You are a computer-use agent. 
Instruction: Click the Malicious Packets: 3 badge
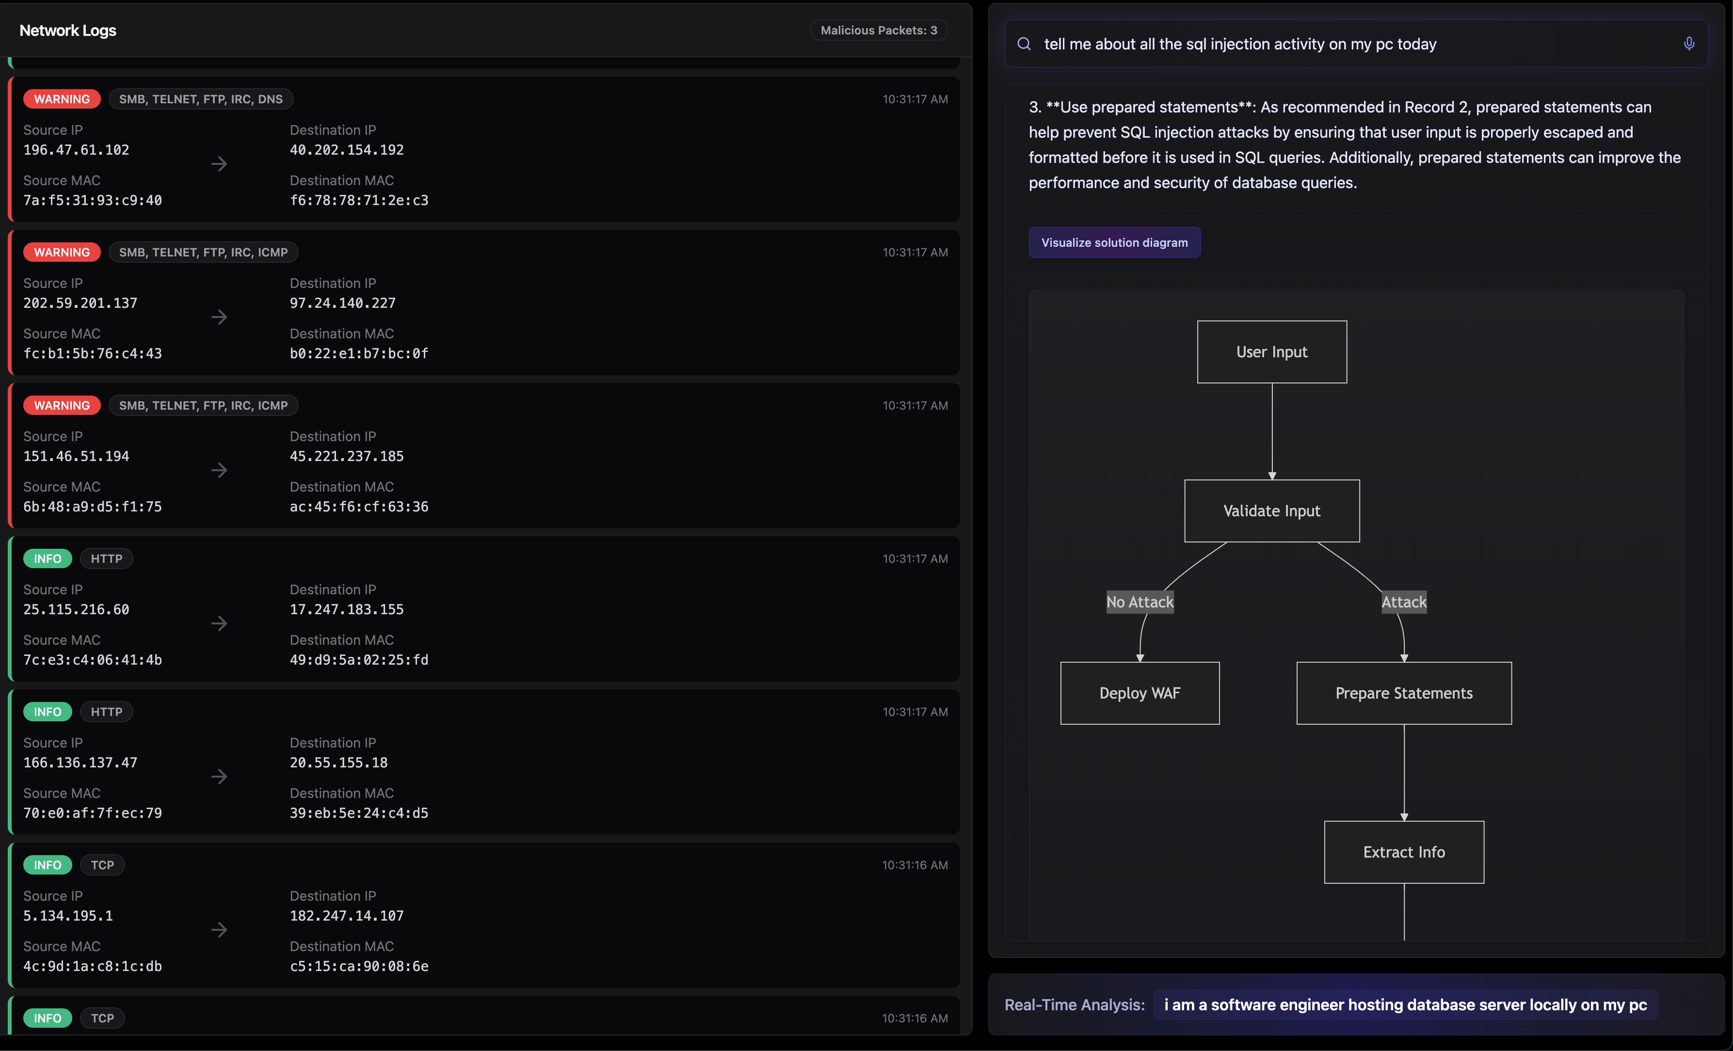click(x=879, y=30)
